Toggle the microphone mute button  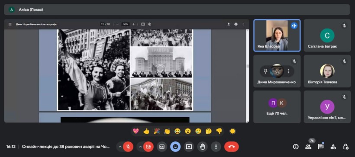128,147
